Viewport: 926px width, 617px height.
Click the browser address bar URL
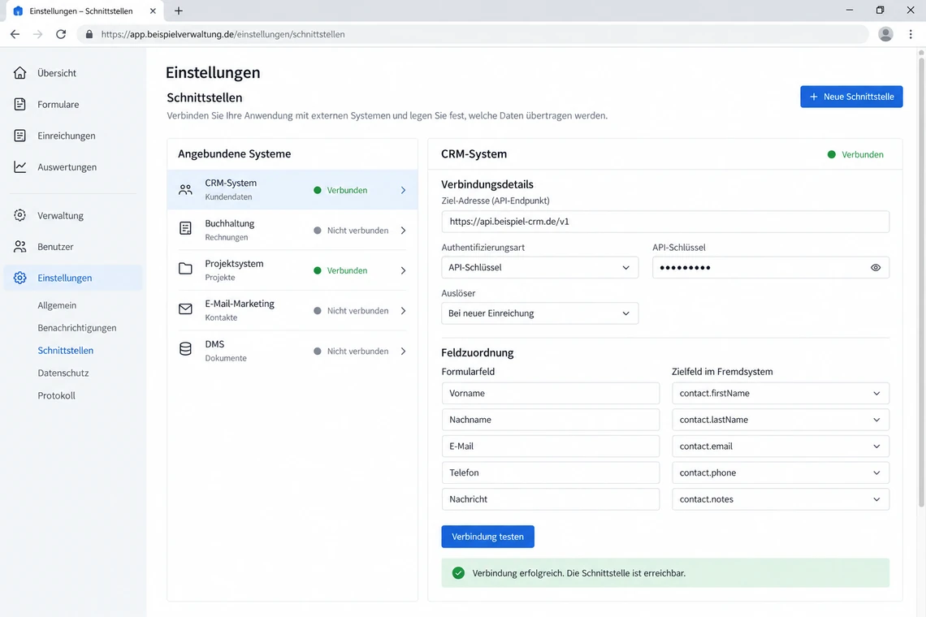pyautogui.click(x=223, y=34)
